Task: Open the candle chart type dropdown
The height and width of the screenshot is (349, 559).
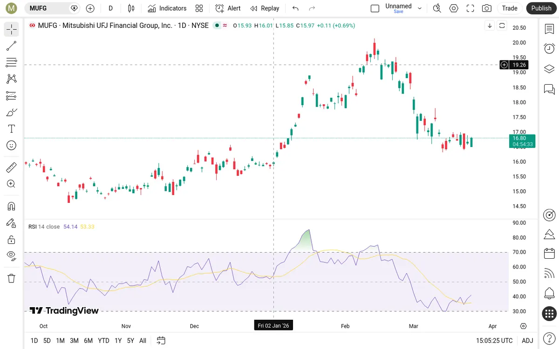Action: tap(131, 8)
